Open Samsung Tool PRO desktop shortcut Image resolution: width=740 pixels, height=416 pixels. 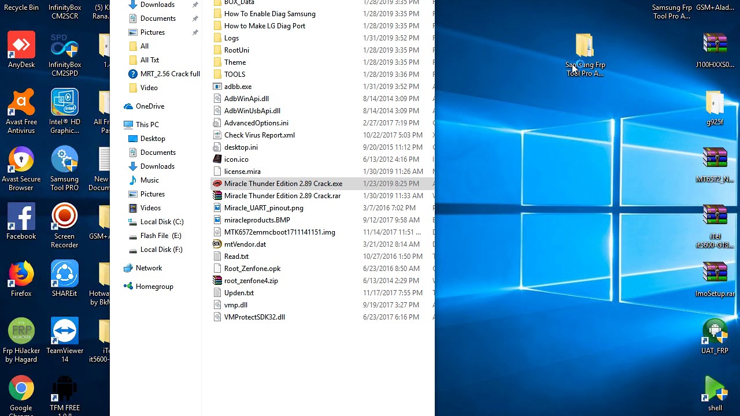(65, 169)
